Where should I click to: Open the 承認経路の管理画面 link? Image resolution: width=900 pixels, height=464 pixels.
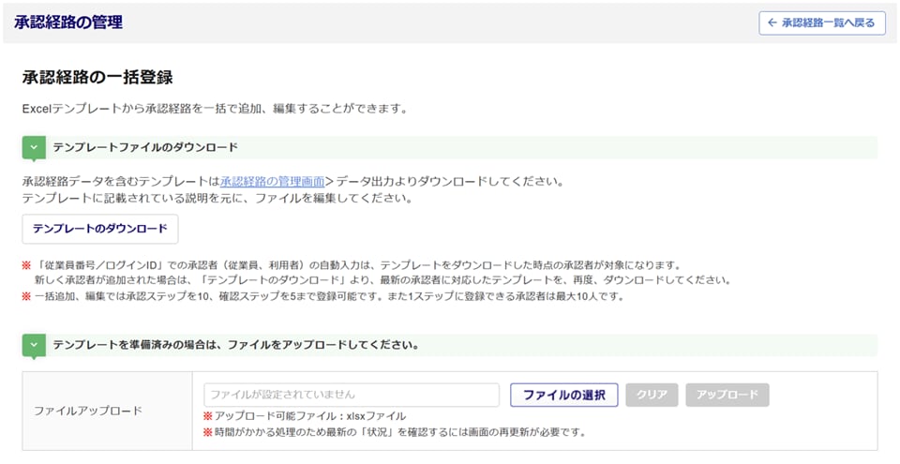pyautogui.click(x=272, y=181)
